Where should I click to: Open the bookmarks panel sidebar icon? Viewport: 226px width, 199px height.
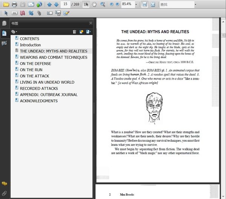(x=4, y=33)
